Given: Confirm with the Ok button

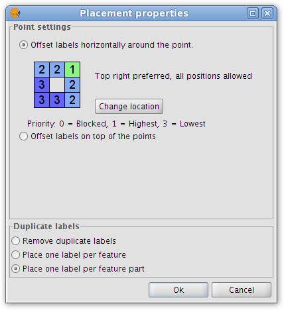Looking at the screenshot, I should 178,289.
